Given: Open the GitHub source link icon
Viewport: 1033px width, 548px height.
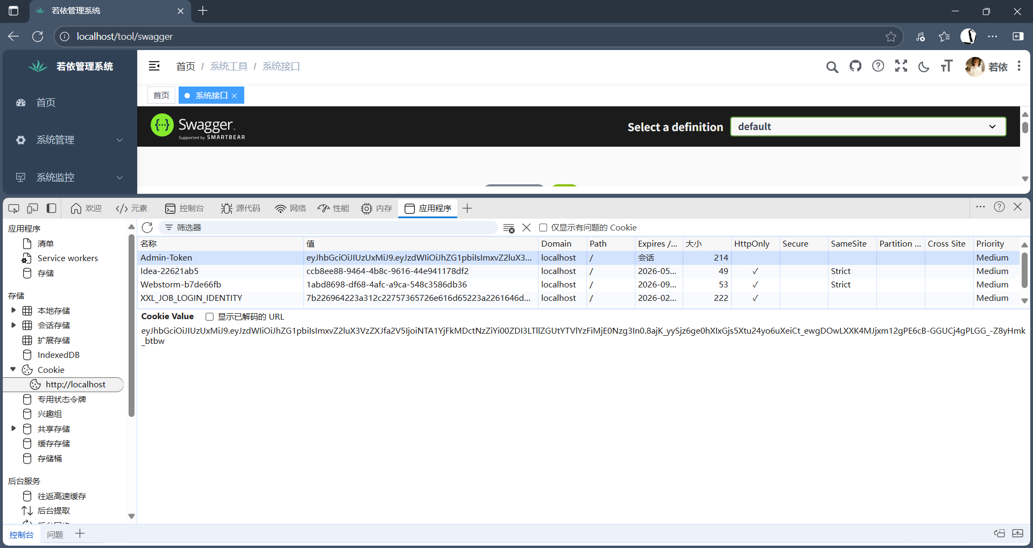Looking at the screenshot, I should point(855,66).
